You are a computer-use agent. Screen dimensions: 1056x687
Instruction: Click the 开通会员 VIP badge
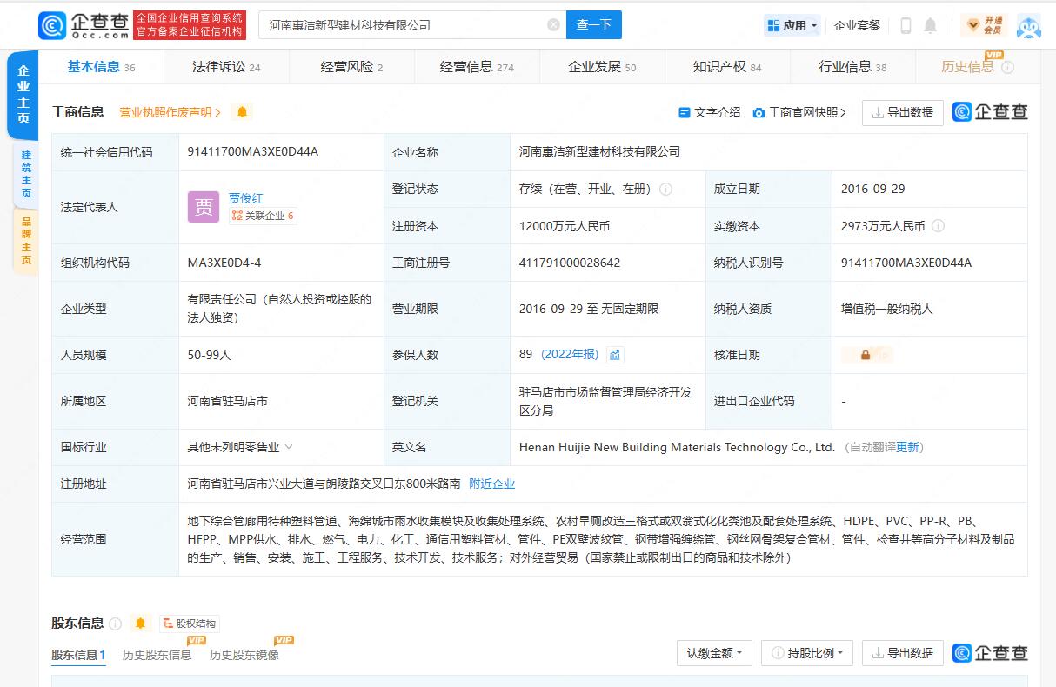[x=985, y=25]
